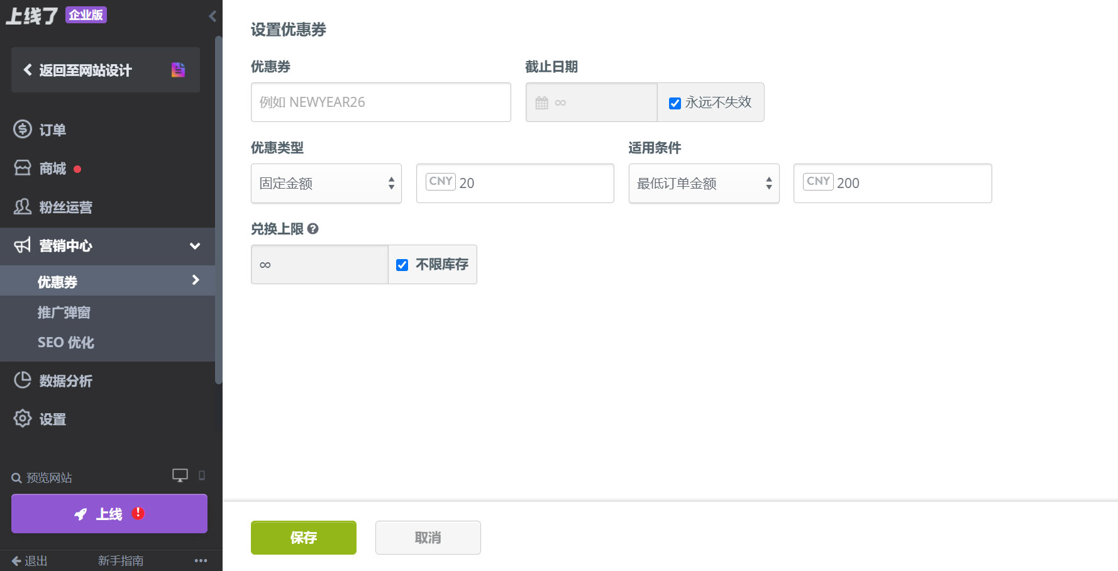Click the 取消 cancel button

pos(428,538)
